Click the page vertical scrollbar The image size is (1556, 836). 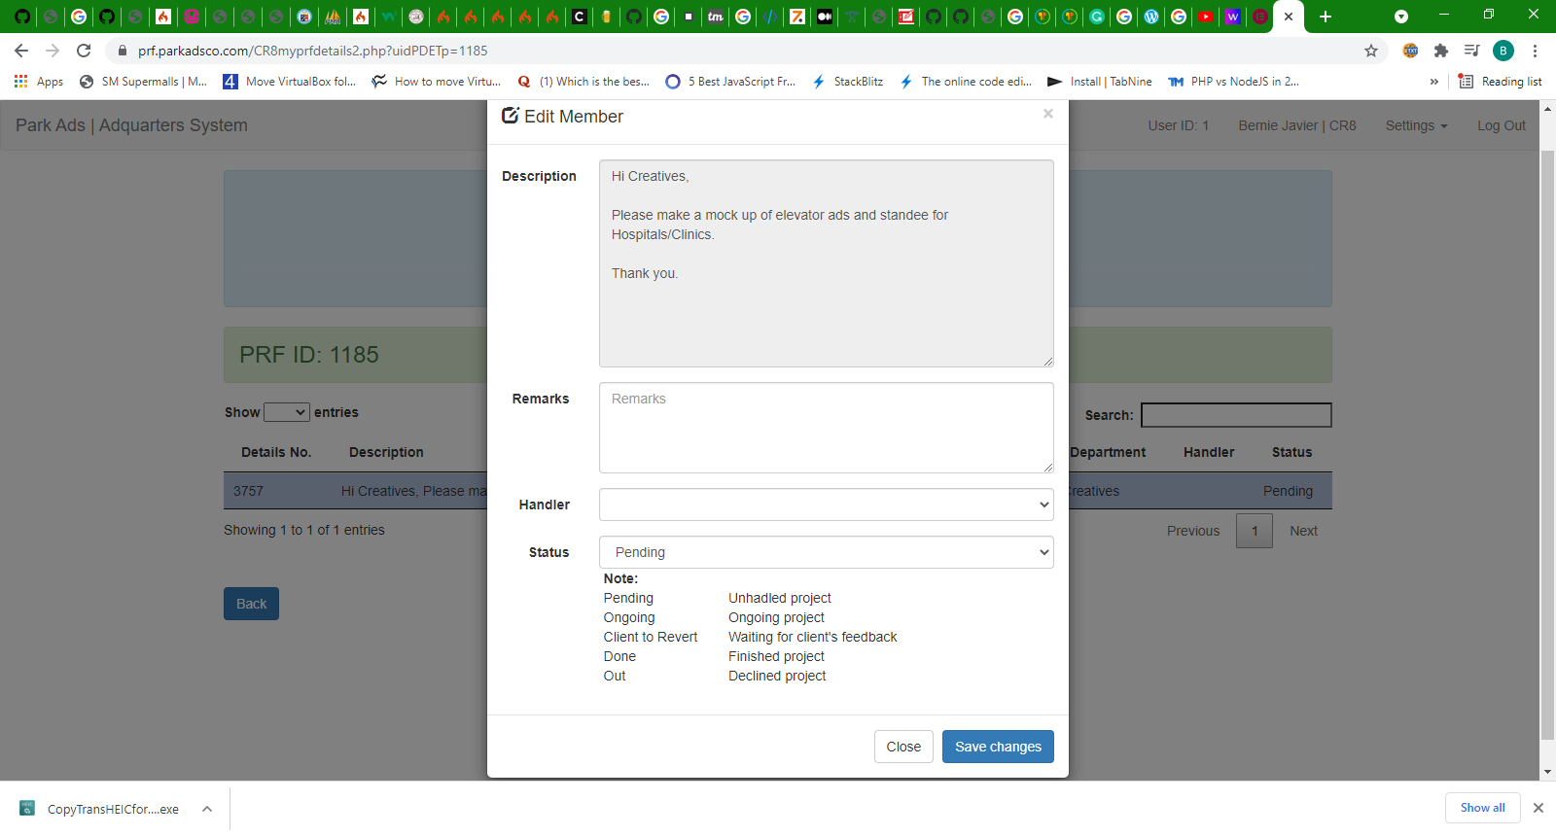(x=1547, y=437)
